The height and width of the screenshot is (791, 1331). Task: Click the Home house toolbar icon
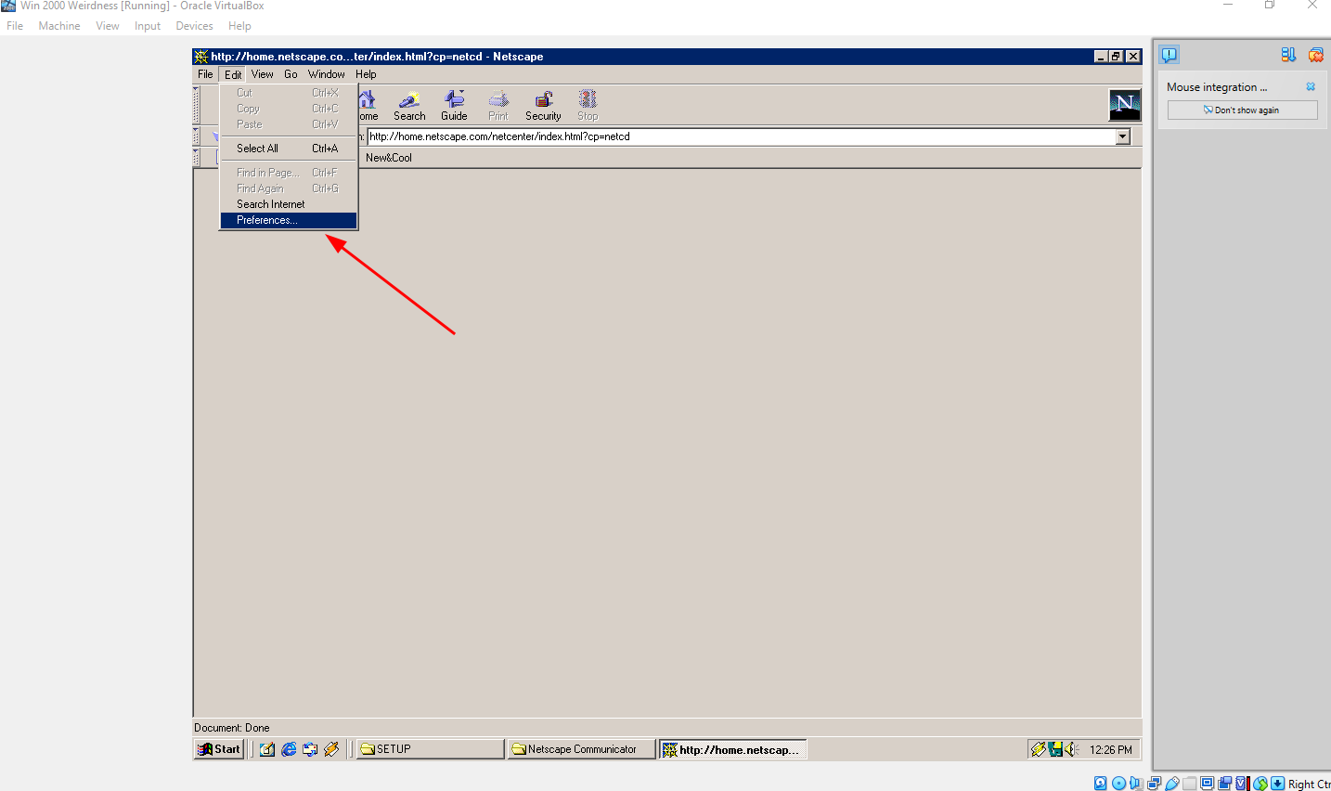click(x=368, y=105)
